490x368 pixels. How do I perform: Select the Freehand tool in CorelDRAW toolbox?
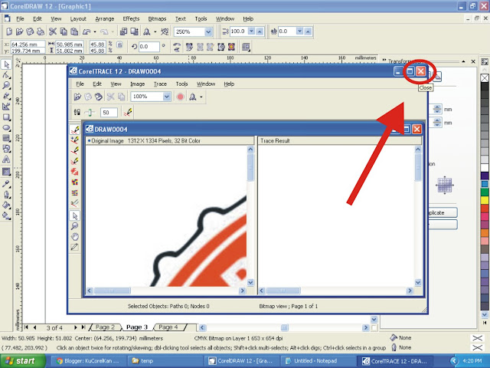pos(6,96)
